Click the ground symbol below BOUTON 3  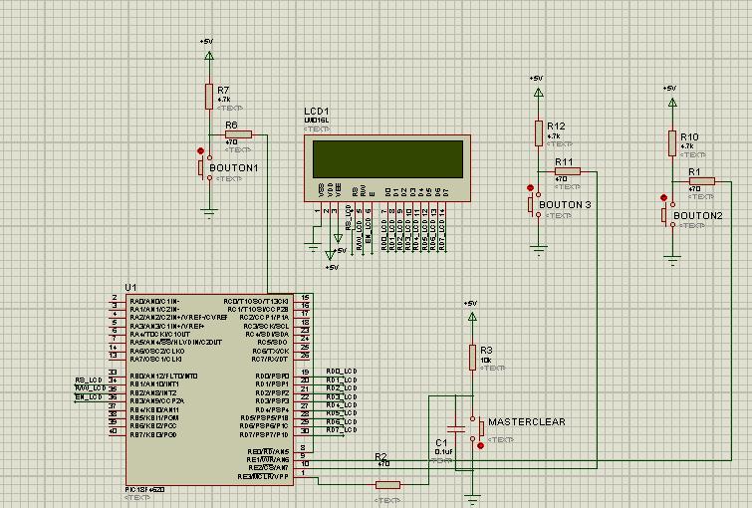click(x=539, y=250)
